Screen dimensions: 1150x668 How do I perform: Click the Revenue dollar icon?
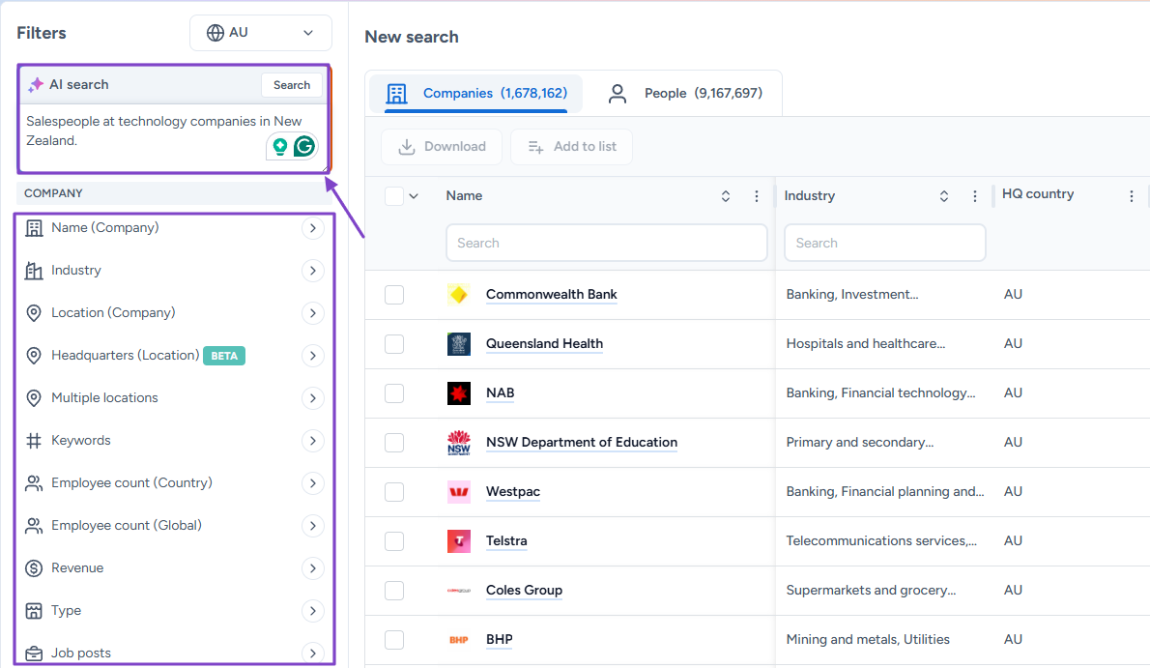coord(34,568)
